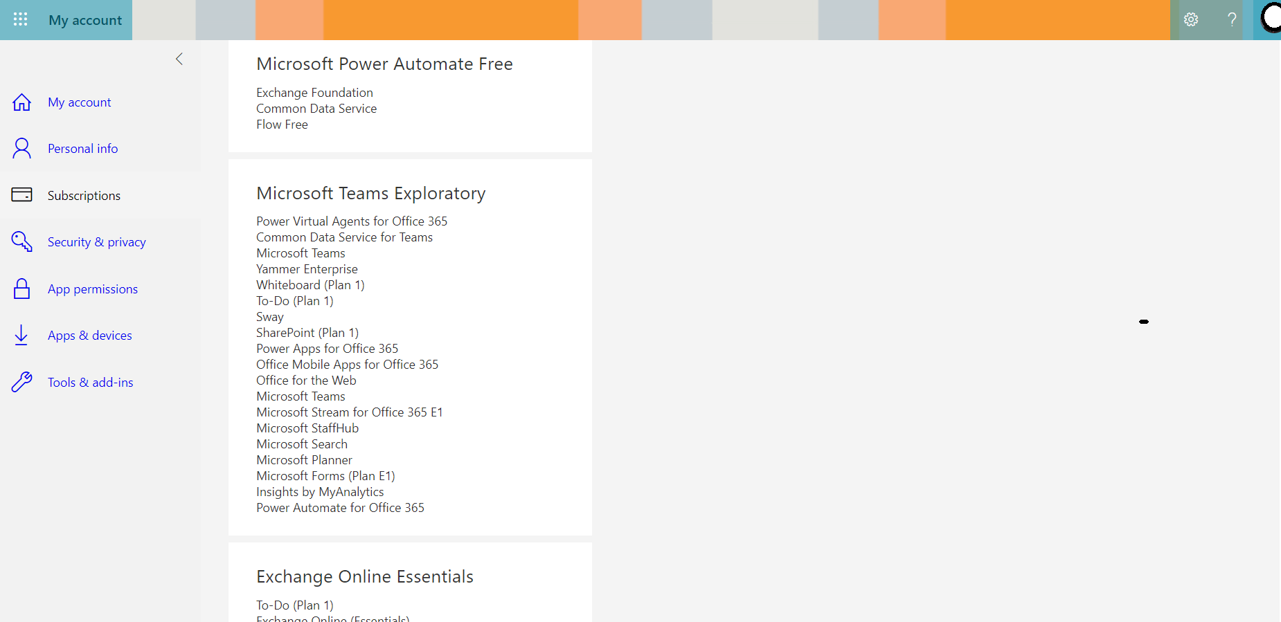Open Tools & add-ins page
This screenshot has height=622, width=1281.
pos(91,383)
